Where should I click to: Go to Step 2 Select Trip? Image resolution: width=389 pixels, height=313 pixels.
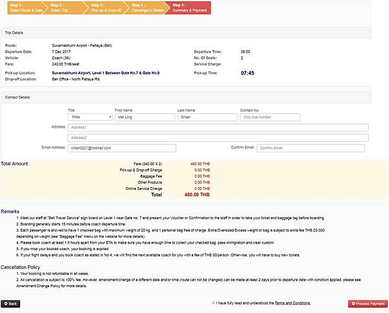click(x=65, y=8)
